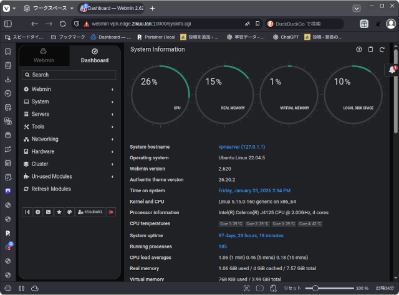Viewport: 399px width, 295px height.
Task: Select the Dashboard tab
Action: click(94, 56)
